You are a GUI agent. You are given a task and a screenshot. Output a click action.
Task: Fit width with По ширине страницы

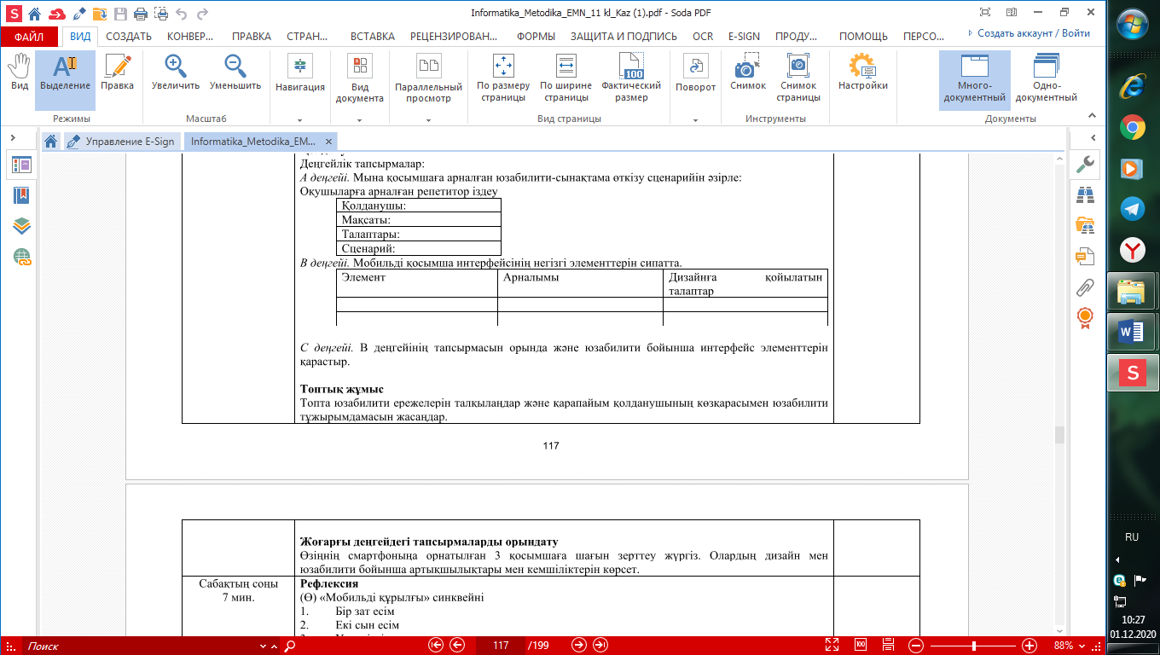[565, 79]
